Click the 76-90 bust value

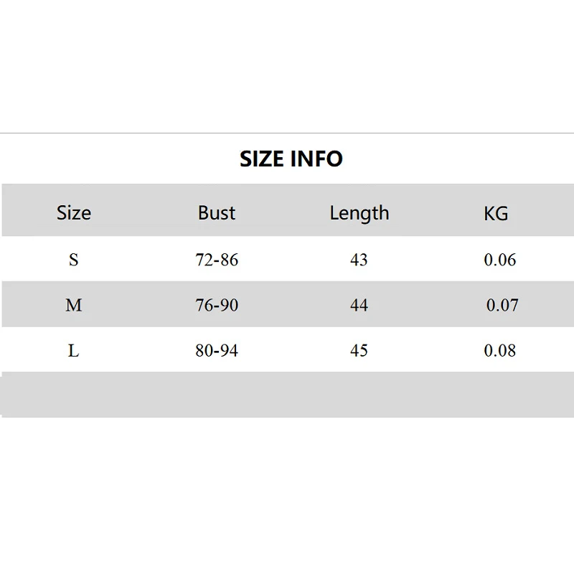(217, 306)
